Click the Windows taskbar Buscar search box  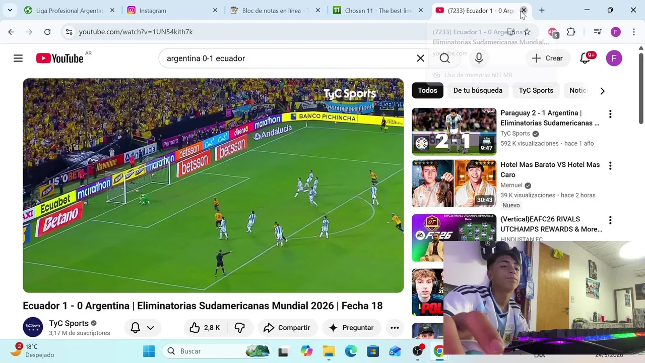click(x=218, y=351)
